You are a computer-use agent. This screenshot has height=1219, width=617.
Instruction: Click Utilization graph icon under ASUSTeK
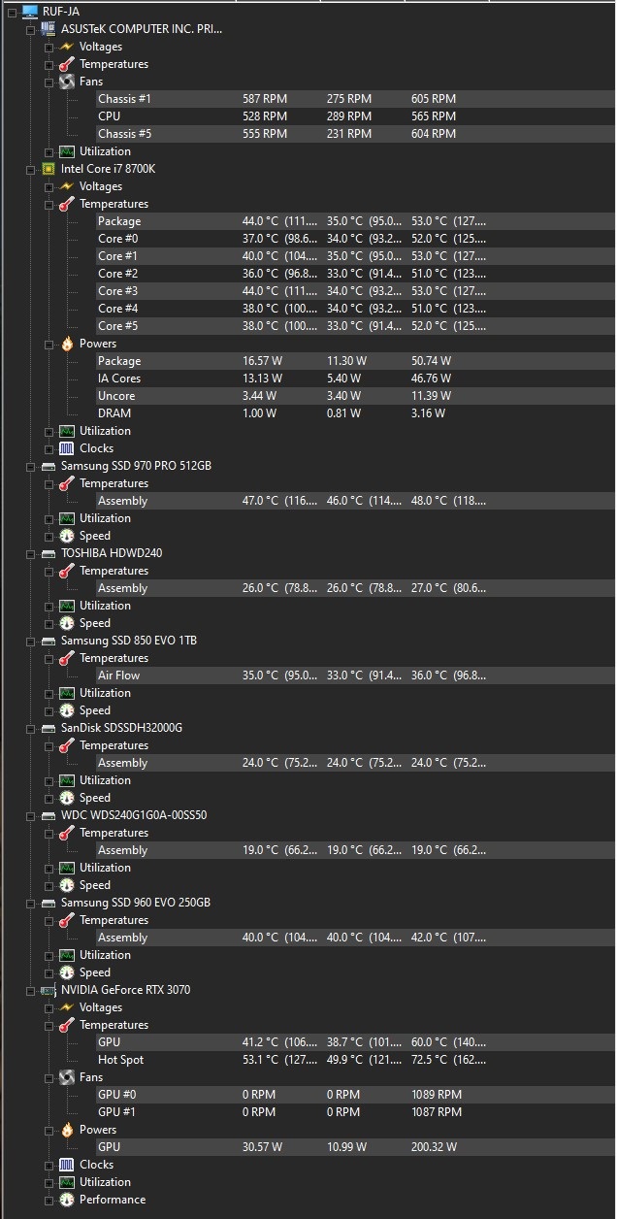67,151
